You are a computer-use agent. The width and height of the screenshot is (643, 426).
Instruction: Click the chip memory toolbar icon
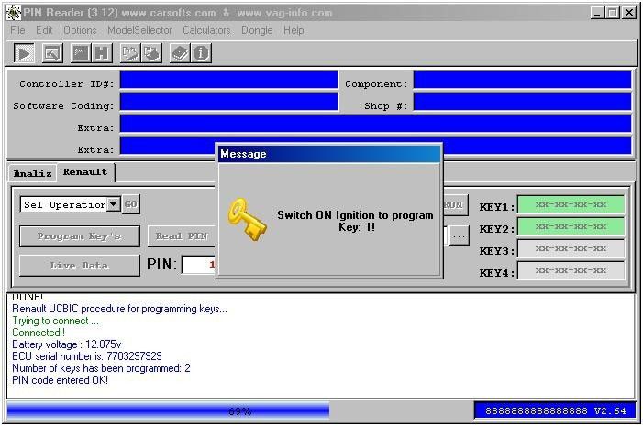coord(80,53)
